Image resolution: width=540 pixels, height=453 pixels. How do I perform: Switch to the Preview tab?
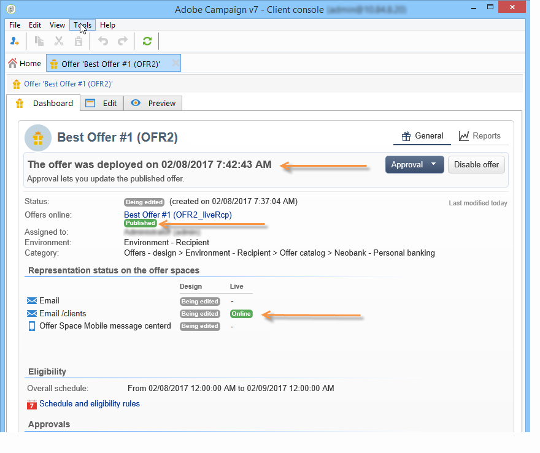pyautogui.click(x=153, y=103)
